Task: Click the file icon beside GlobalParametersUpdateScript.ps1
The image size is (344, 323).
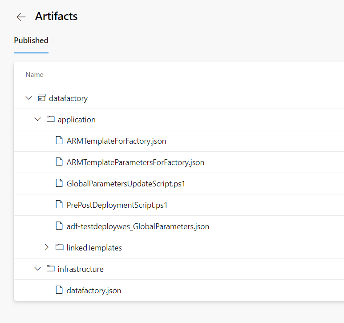Action: tap(59, 183)
